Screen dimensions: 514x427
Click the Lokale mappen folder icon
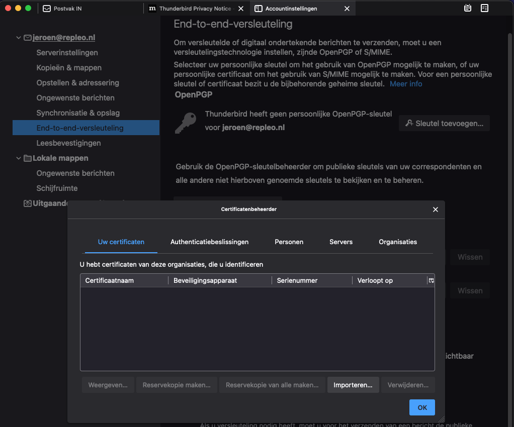pyautogui.click(x=28, y=158)
